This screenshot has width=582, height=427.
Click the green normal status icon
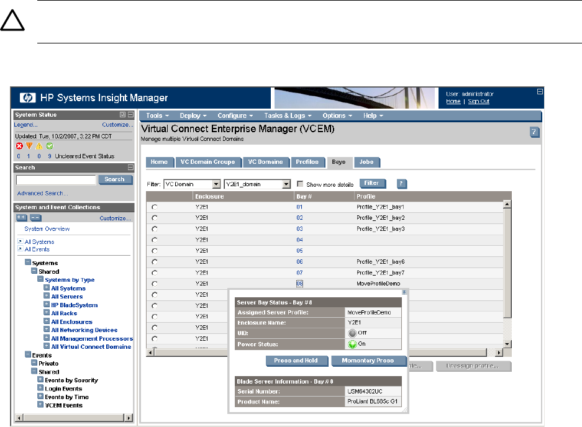[48, 146]
